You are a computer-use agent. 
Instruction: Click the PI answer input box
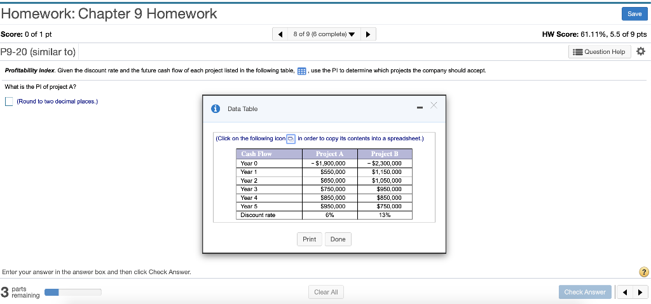pyautogui.click(x=9, y=101)
